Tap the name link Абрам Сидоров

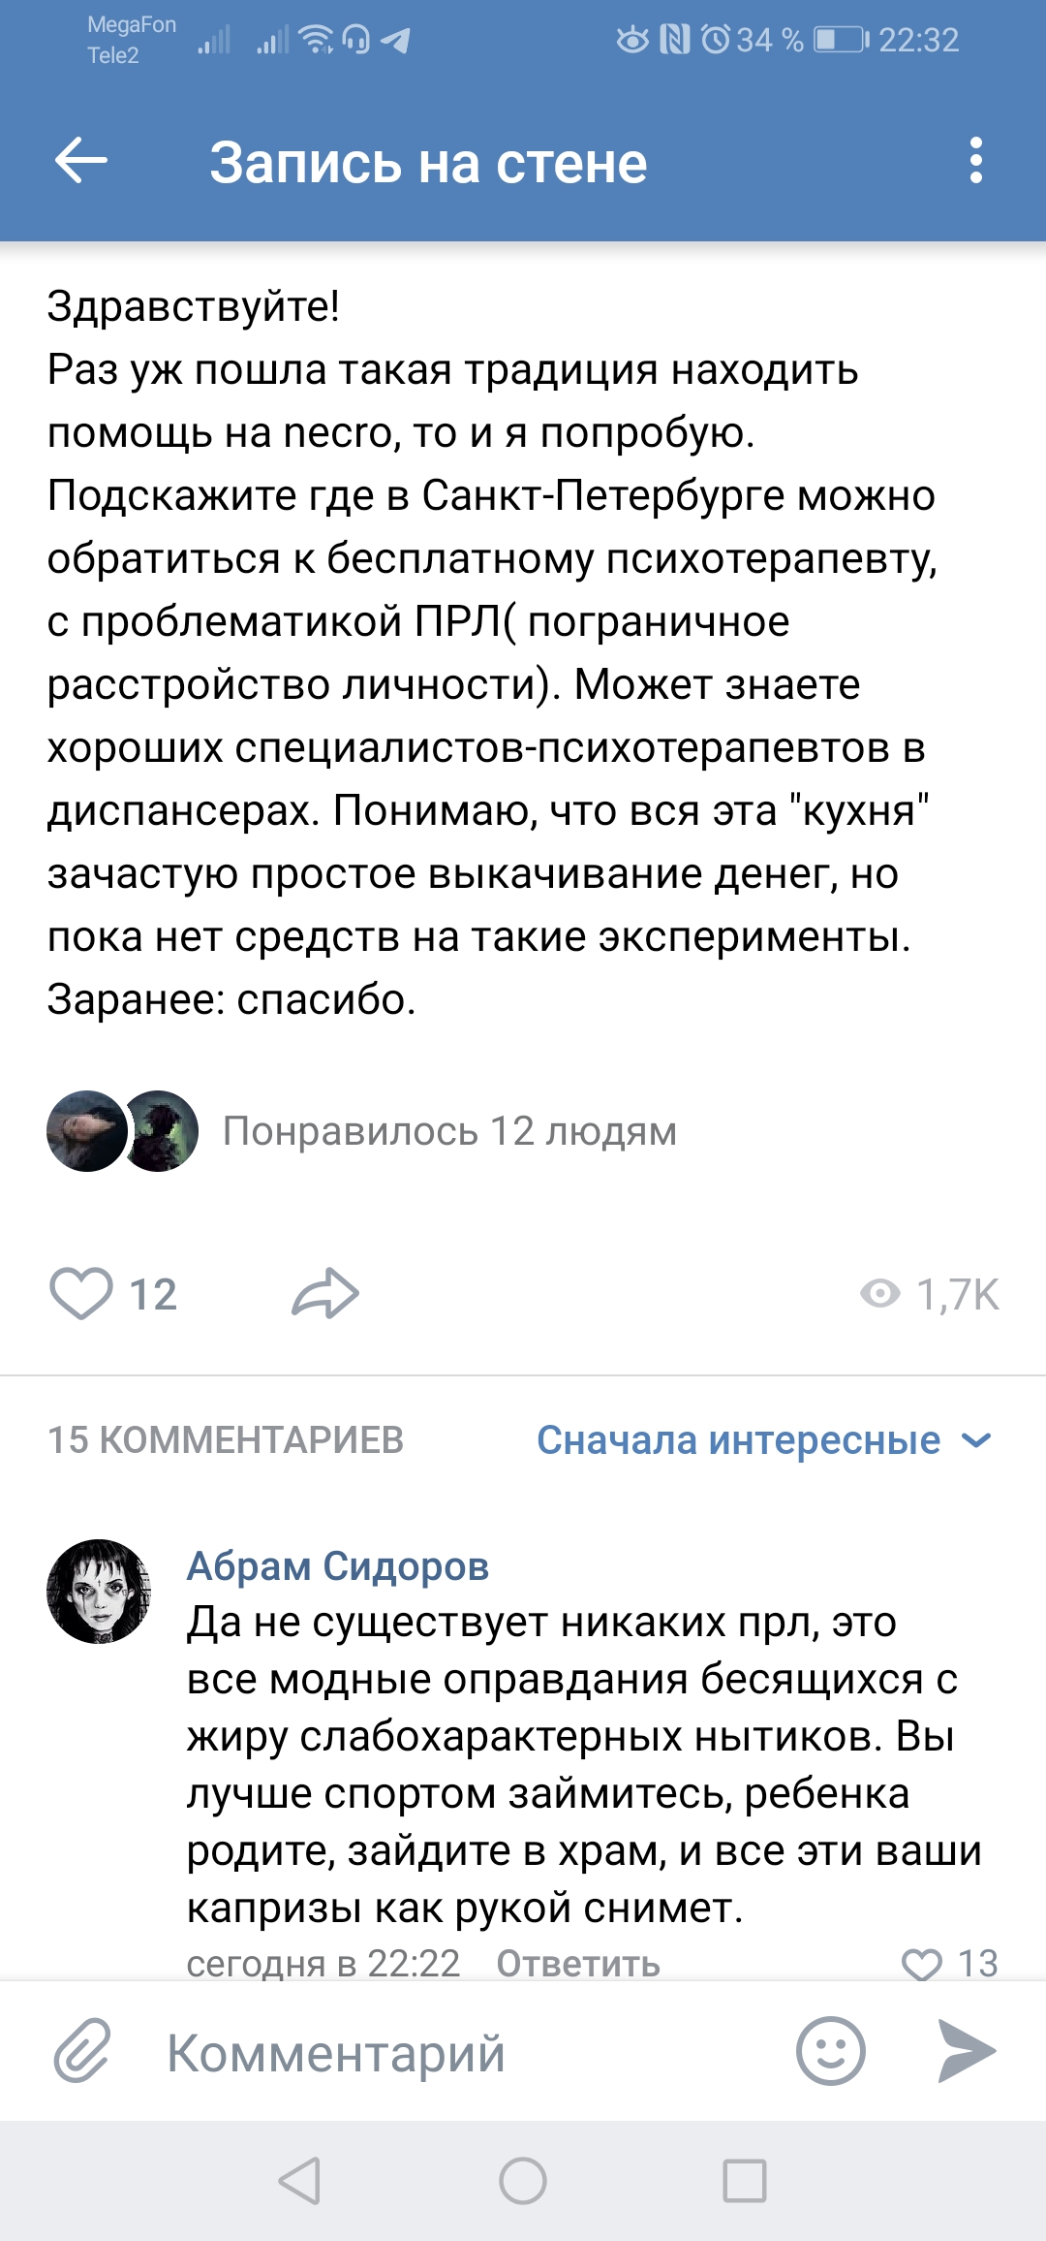338,1566
